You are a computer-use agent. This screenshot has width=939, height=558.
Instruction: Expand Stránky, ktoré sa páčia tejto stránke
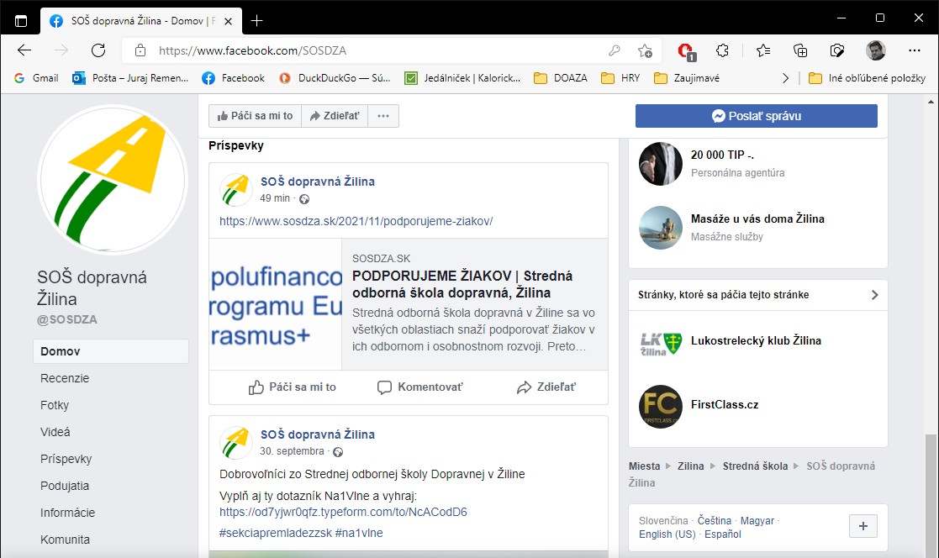click(x=758, y=295)
